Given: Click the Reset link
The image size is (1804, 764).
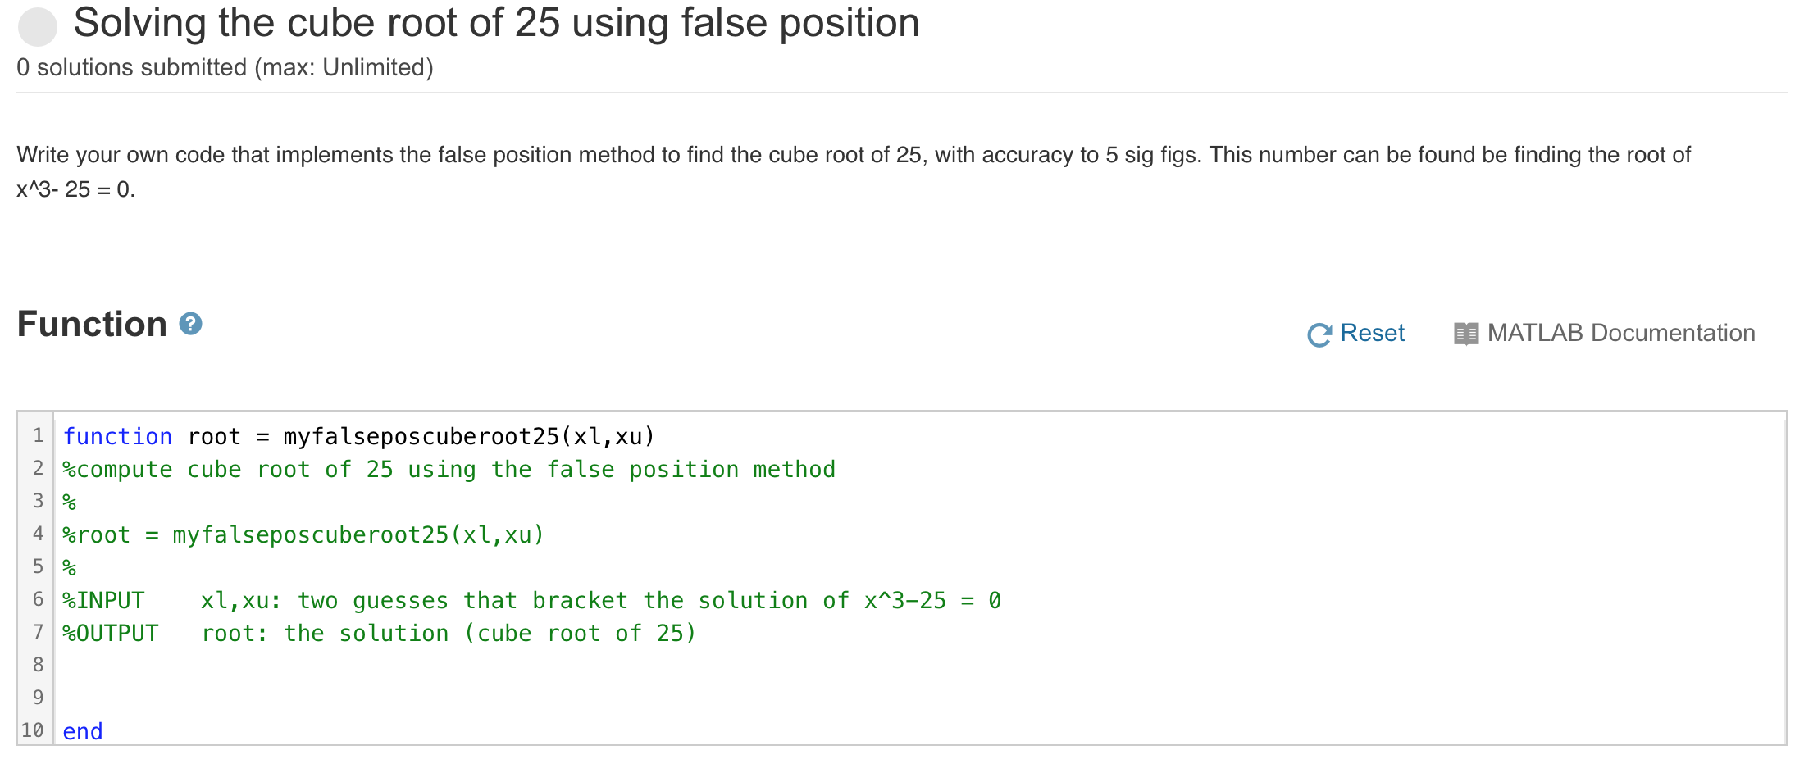Looking at the screenshot, I should click(1373, 333).
